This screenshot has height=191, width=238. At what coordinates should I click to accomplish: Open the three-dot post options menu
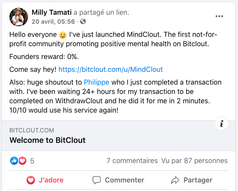pyautogui.click(x=219, y=16)
